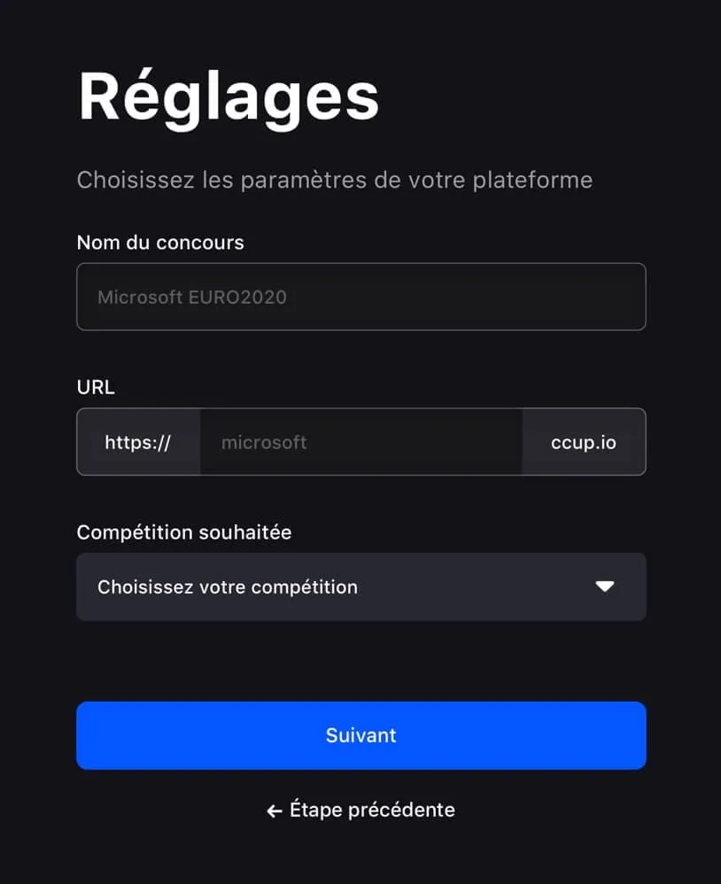The width and height of the screenshot is (721, 884).
Task: Go back via the Étape précédente link
Action: 361,810
